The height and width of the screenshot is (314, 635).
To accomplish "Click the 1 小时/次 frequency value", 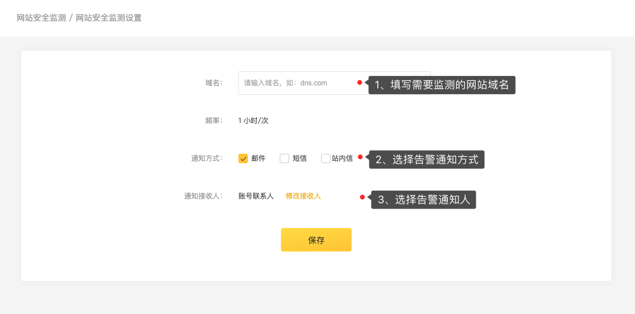I will coord(253,121).
